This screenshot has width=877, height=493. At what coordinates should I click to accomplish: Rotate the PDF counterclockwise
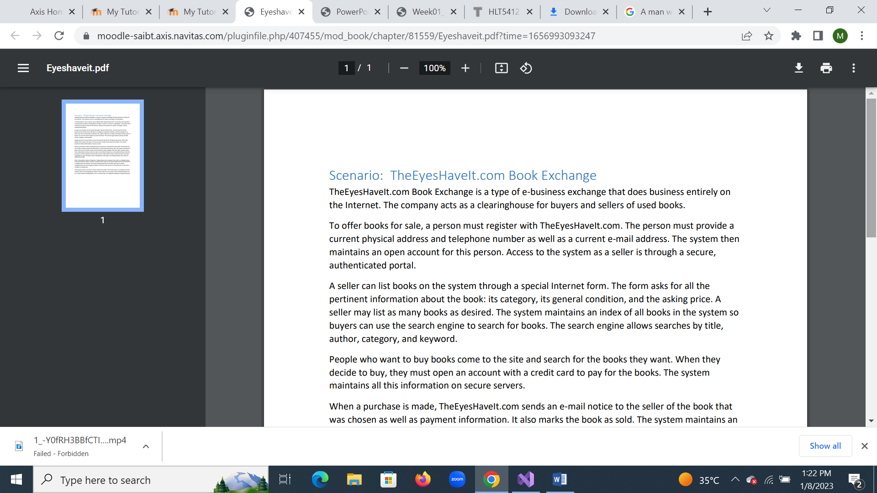point(526,68)
